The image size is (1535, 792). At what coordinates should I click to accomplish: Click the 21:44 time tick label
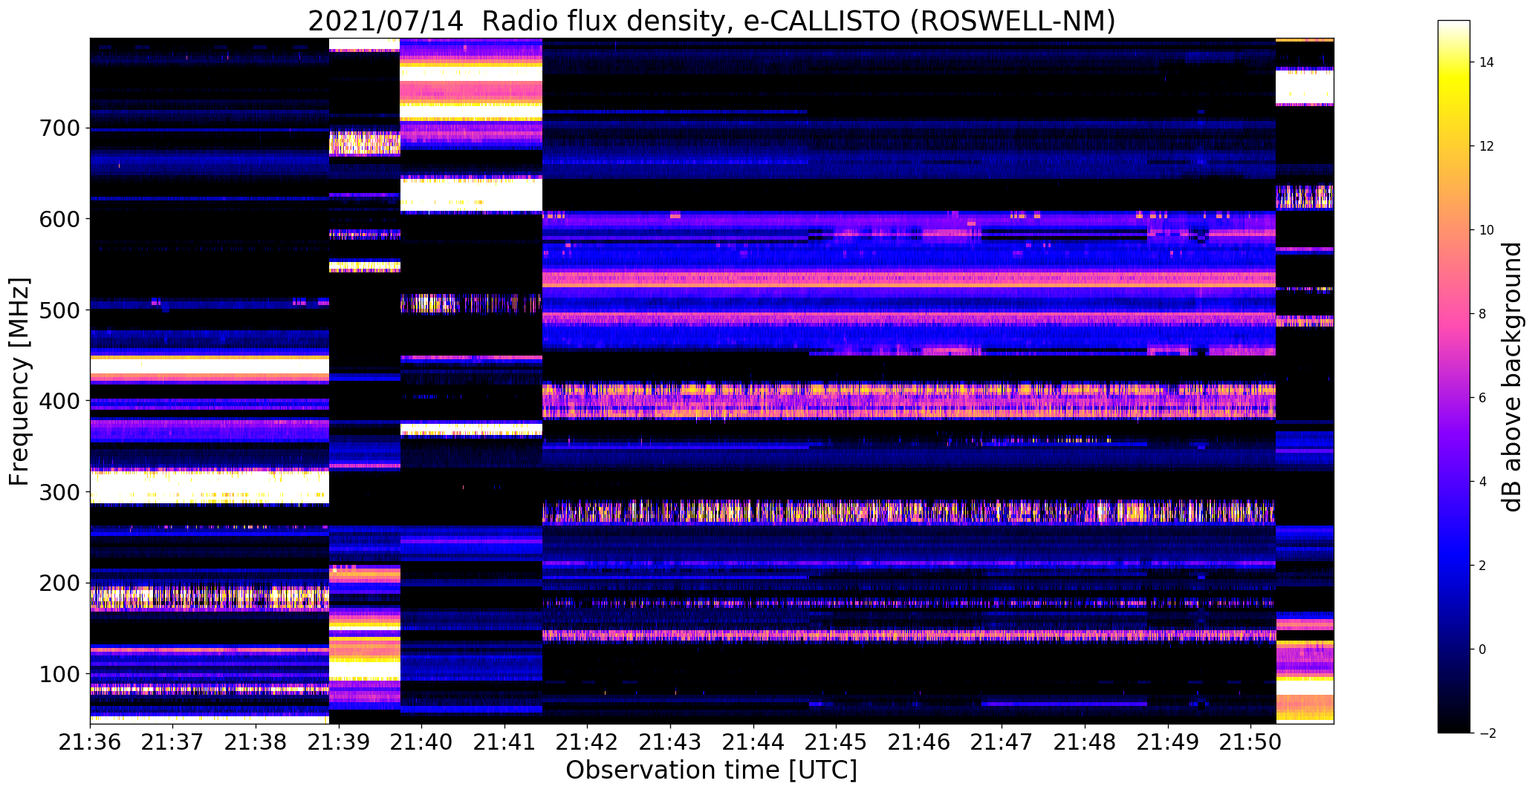(753, 742)
